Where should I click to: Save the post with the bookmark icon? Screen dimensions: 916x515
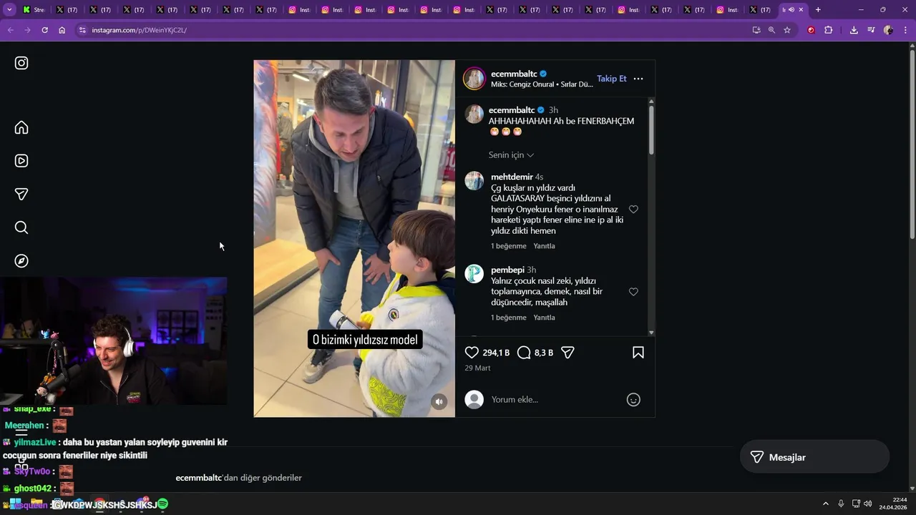click(638, 353)
